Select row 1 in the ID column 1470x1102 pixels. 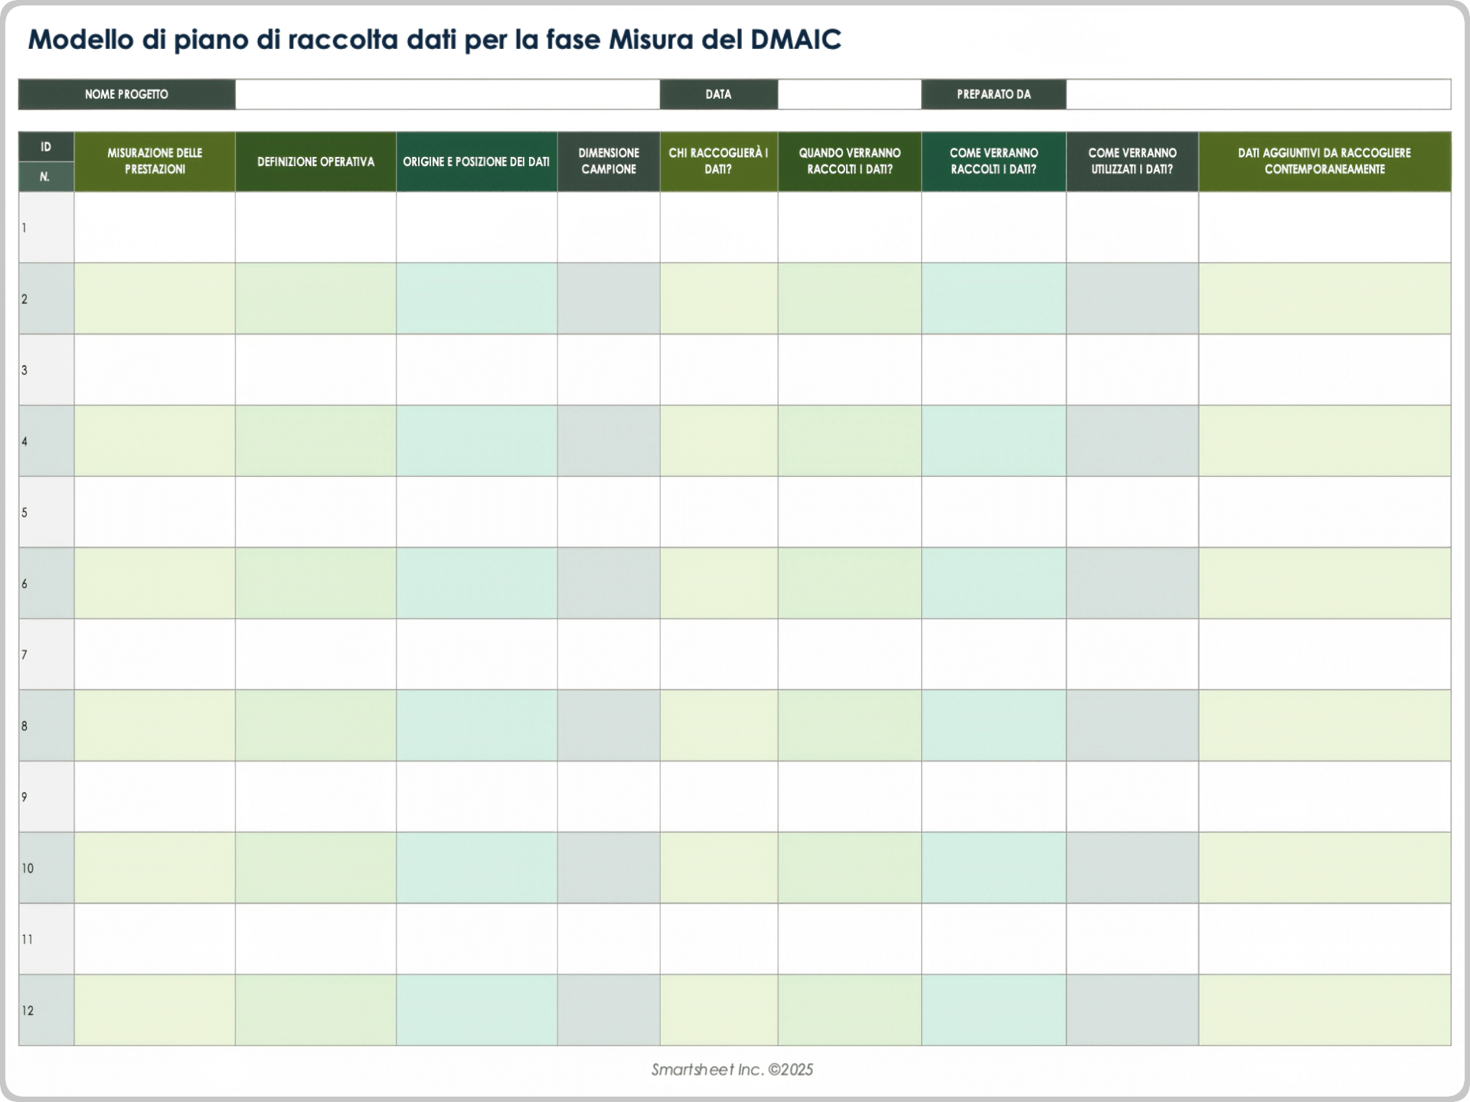coord(45,227)
